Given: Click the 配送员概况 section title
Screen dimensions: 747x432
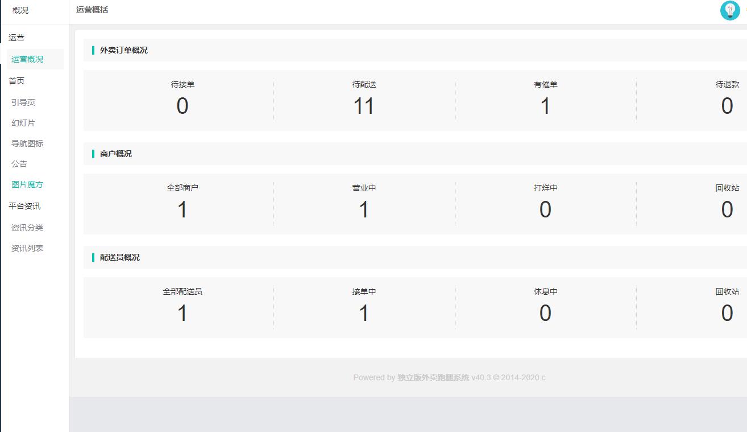Looking at the screenshot, I should point(120,257).
